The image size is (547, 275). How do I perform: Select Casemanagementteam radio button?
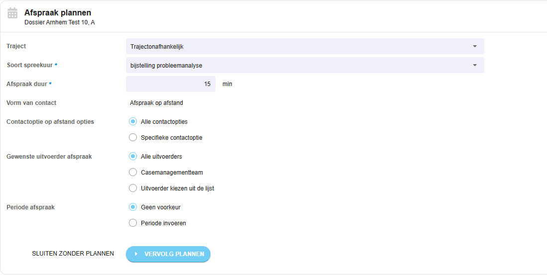[x=133, y=173]
